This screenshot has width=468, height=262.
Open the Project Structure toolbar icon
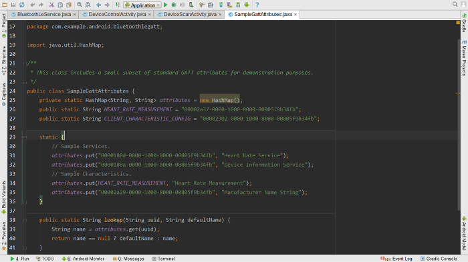coord(211,5)
